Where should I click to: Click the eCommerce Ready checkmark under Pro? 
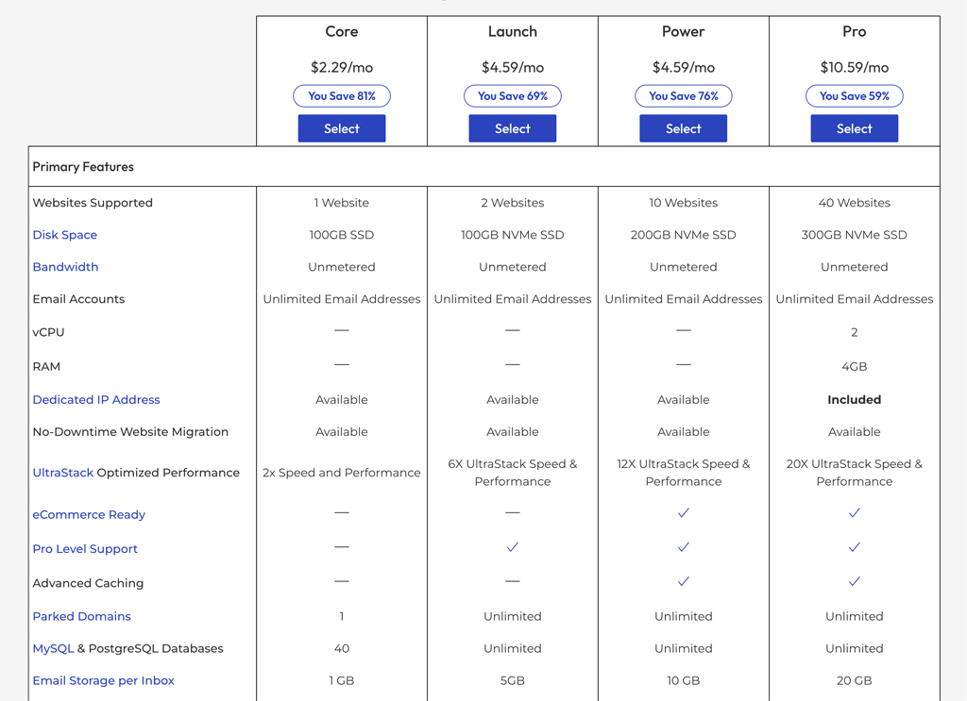854,513
